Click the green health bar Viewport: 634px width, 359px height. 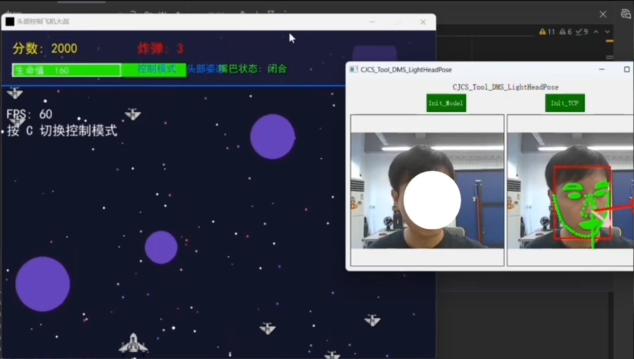point(66,70)
